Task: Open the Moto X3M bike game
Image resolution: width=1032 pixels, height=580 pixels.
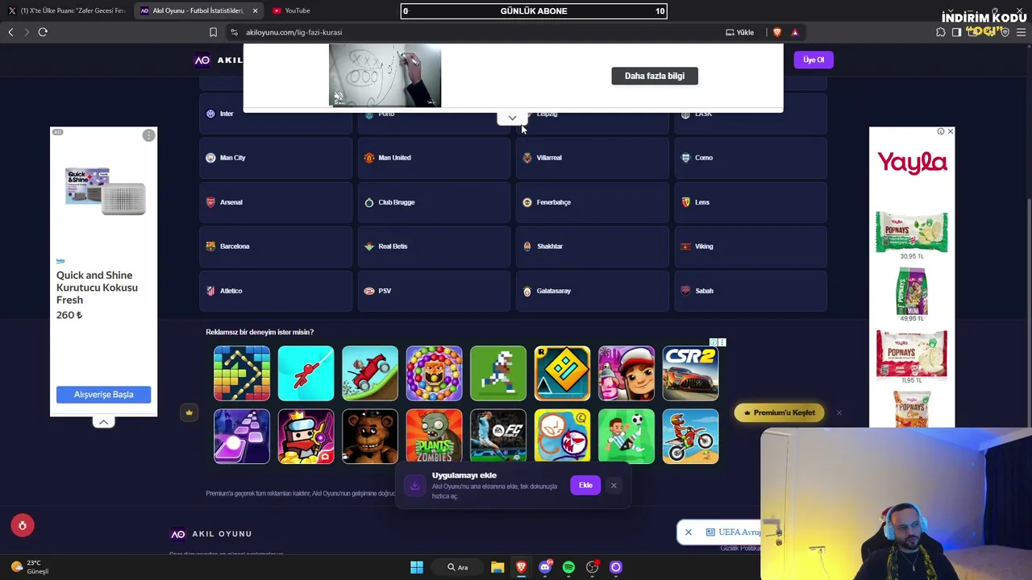Action: pyautogui.click(x=690, y=437)
